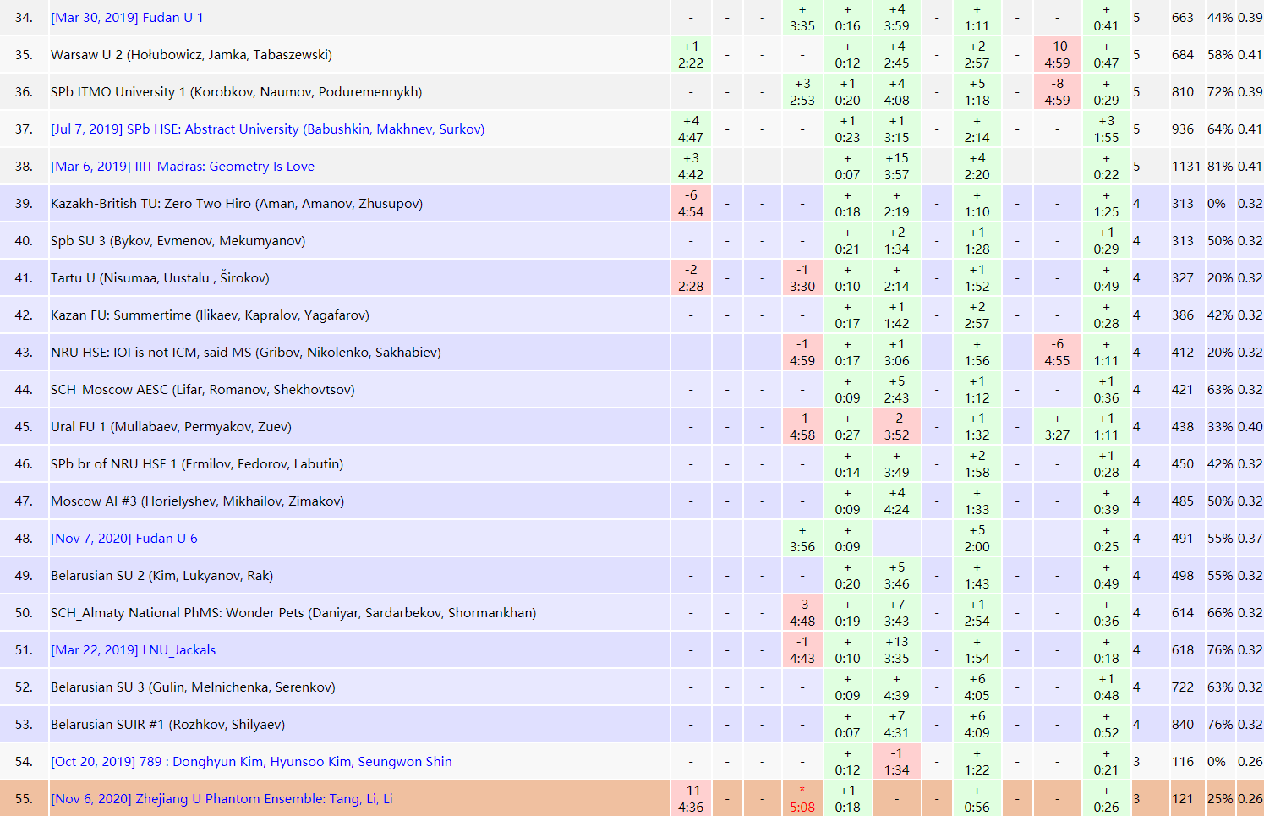Viewport: 1264px width, 816px height.
Task: Click the +13 3:35 cell for LNU_Jackals
Action: (x=896, y=650)
